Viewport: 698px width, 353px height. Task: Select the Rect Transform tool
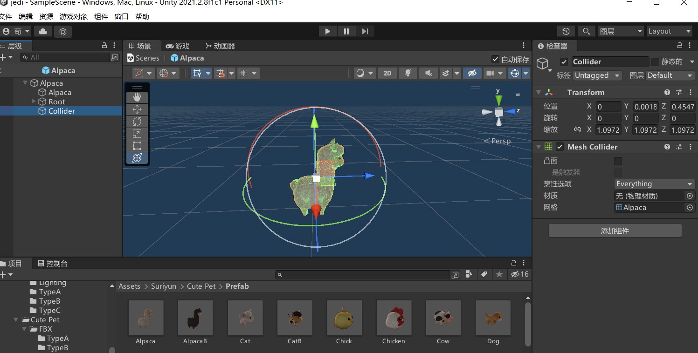click(137, 146)
